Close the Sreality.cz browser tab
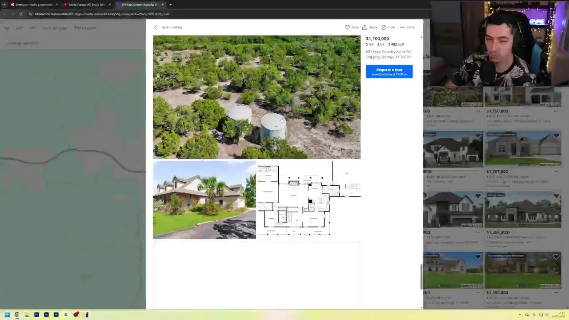This screenshot has width=569, height=320. coord(57,4)
